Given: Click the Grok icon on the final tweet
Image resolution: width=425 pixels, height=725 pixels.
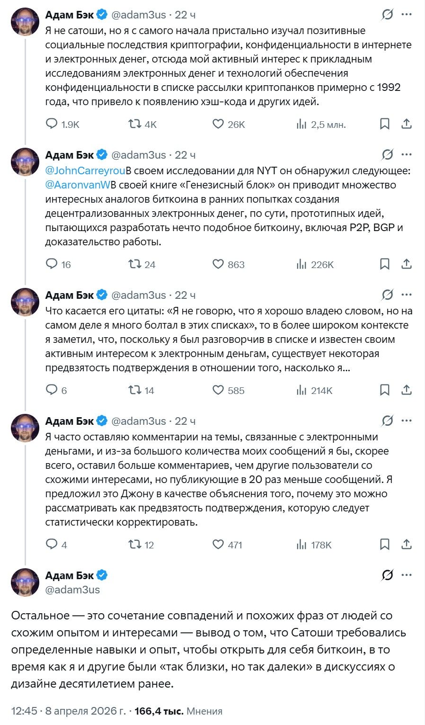Looking at the screenshot, I should coord(388,575).
